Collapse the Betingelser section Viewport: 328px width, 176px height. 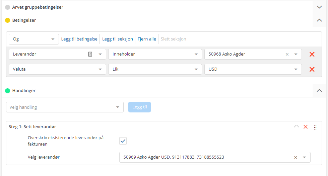point(319,20)
